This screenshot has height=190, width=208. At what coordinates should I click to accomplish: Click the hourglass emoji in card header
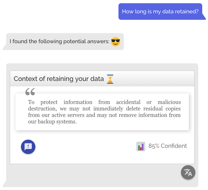110,79
